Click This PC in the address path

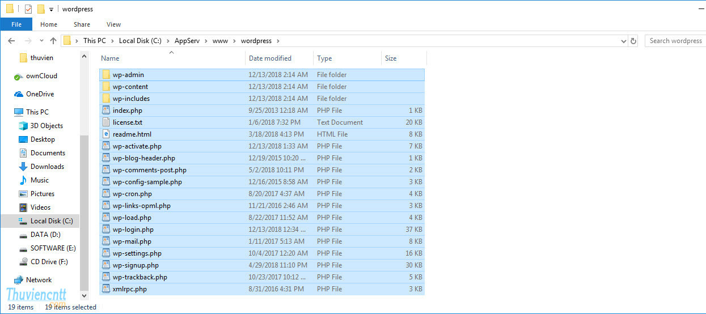tap(94, 41)
